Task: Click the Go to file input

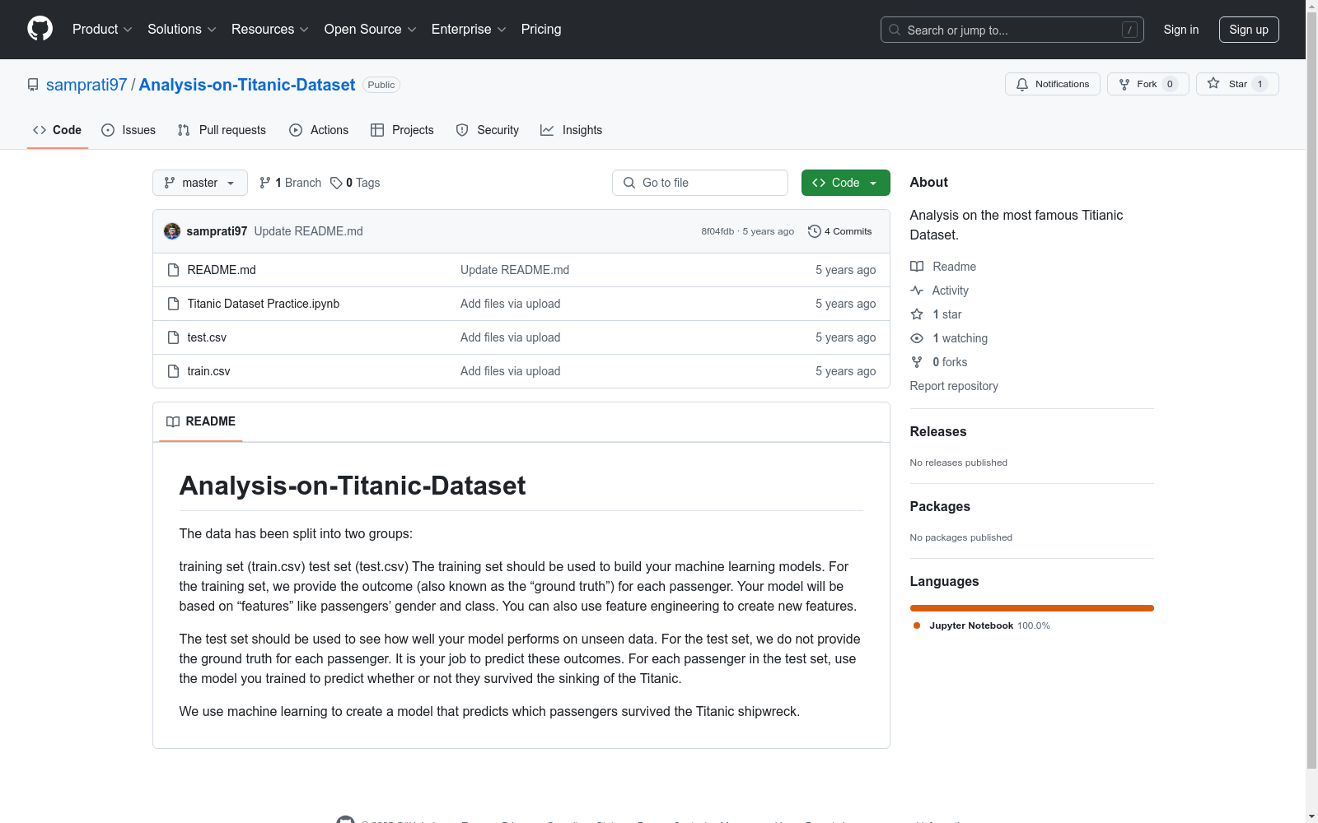Action: coord(700,183)
